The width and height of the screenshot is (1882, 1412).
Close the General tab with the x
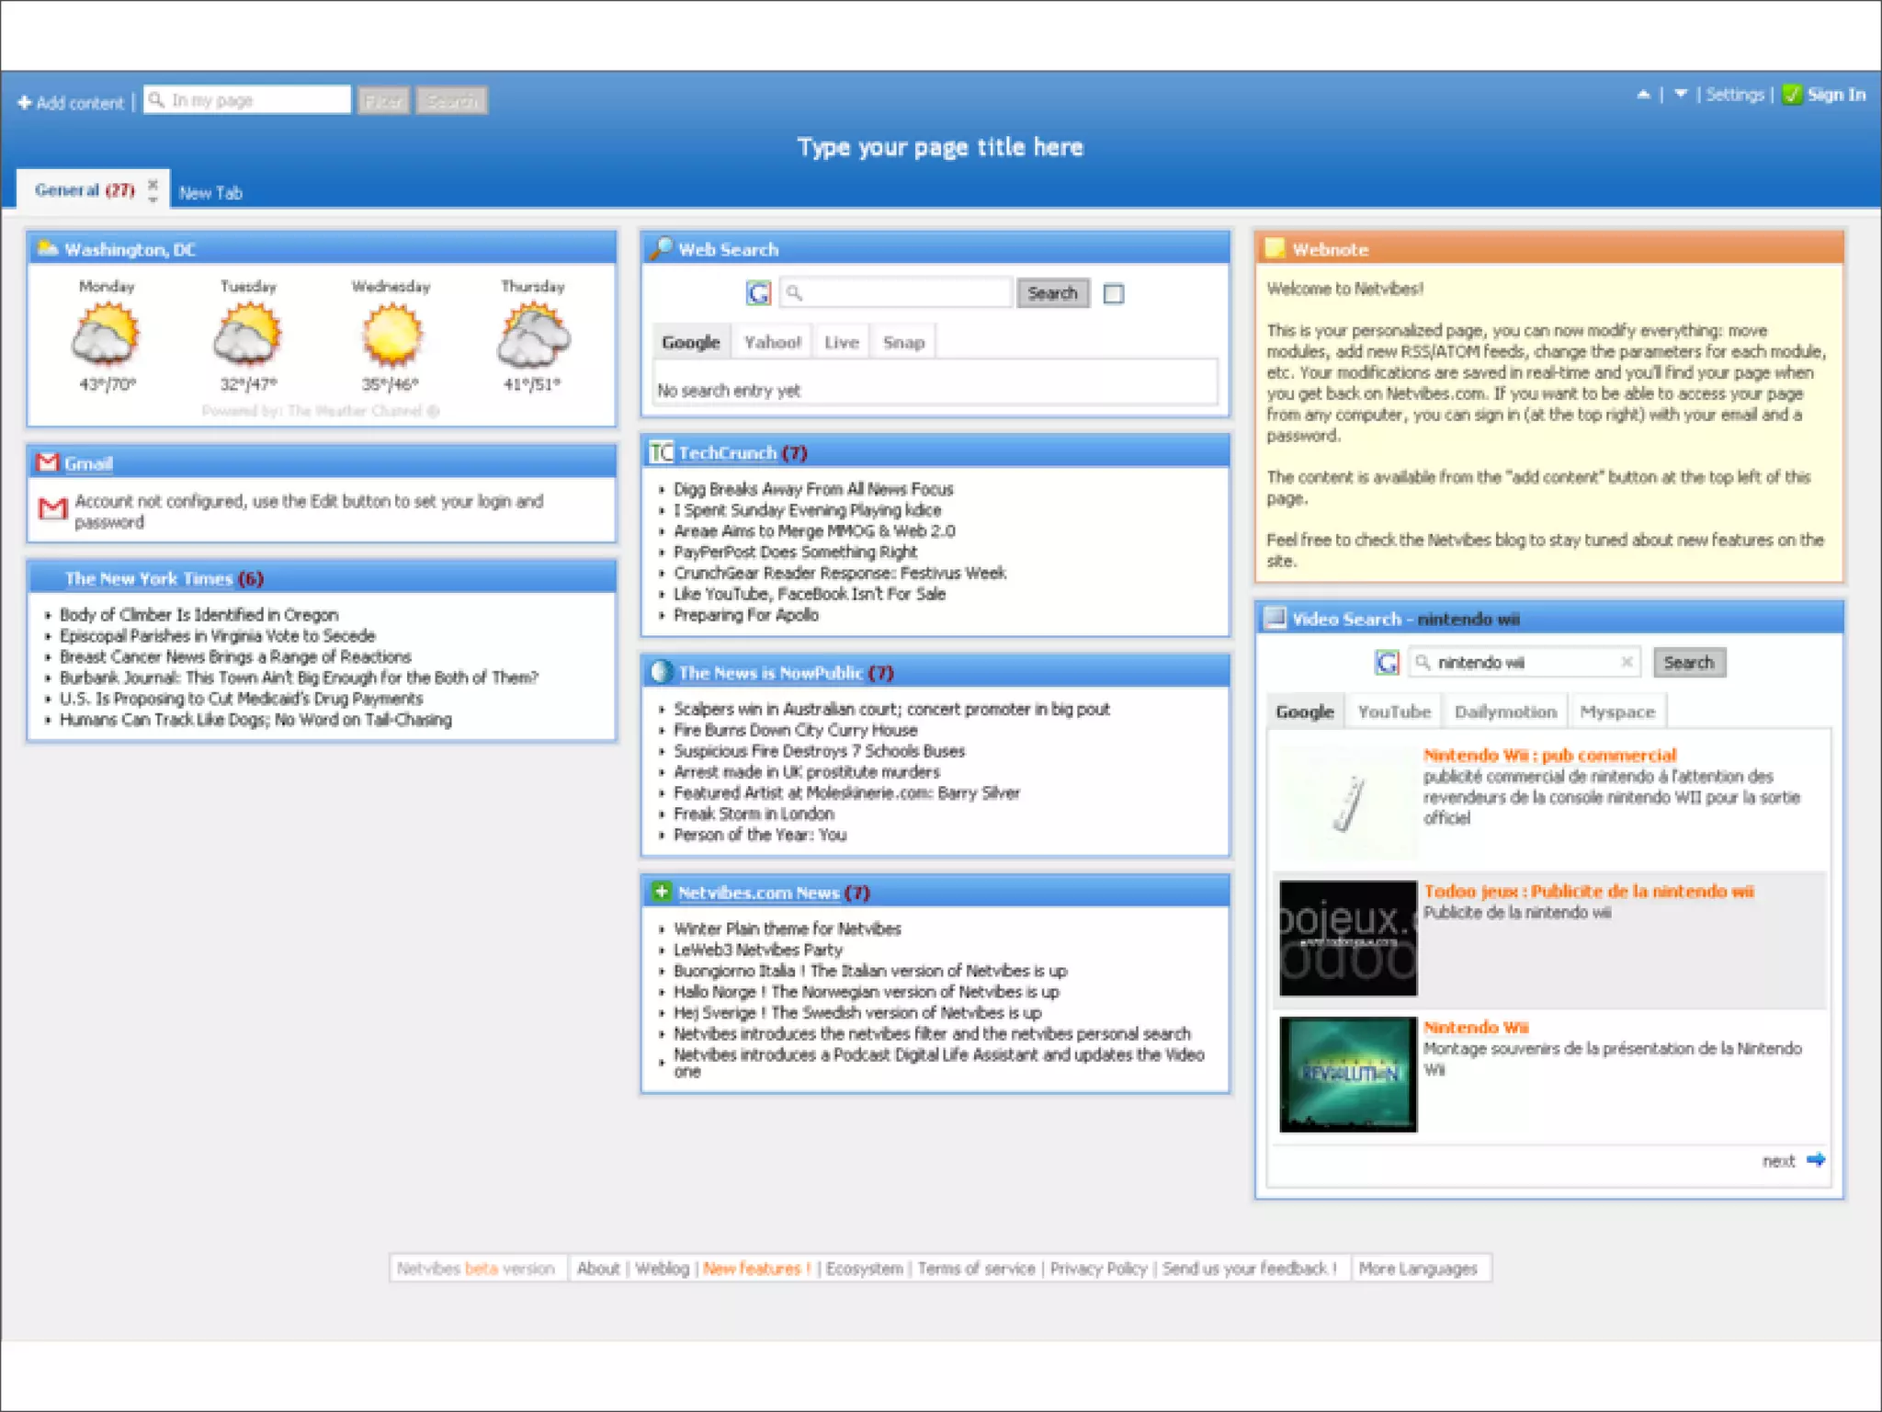click(x=153, y=184)
